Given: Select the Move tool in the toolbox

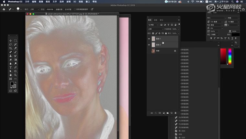Looking at the screenshot, I should pyautogui.click(x=11, y=41).
